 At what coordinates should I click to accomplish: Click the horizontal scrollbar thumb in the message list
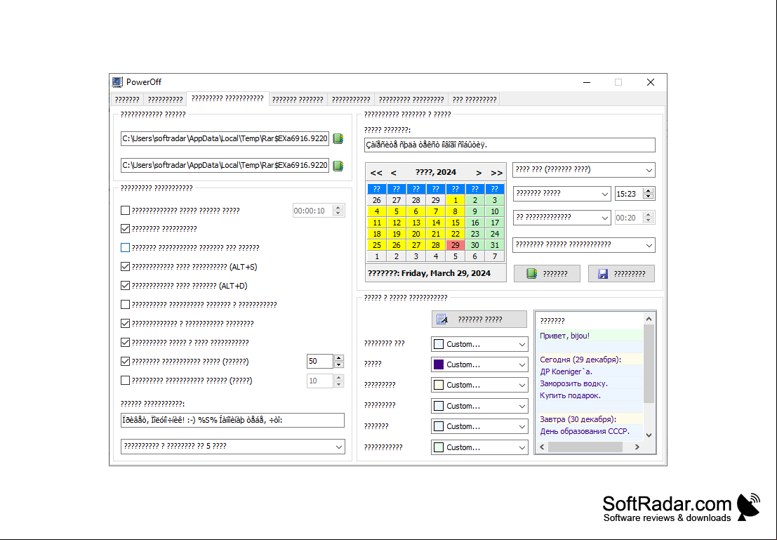[x=585, y=447]
